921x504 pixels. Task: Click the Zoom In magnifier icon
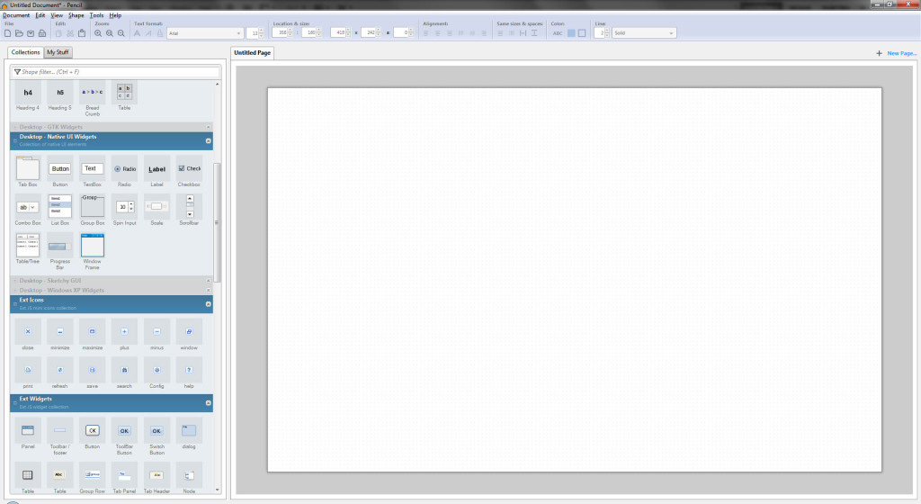(98, 33)
